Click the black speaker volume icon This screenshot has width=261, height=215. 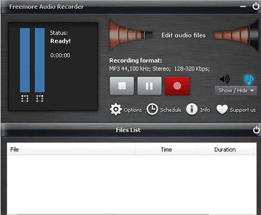point(224,79)
